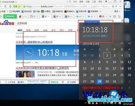Open the 关键字挖 bookmark
The width and height of the screenshot is (135, 106).
pos(58,11)
